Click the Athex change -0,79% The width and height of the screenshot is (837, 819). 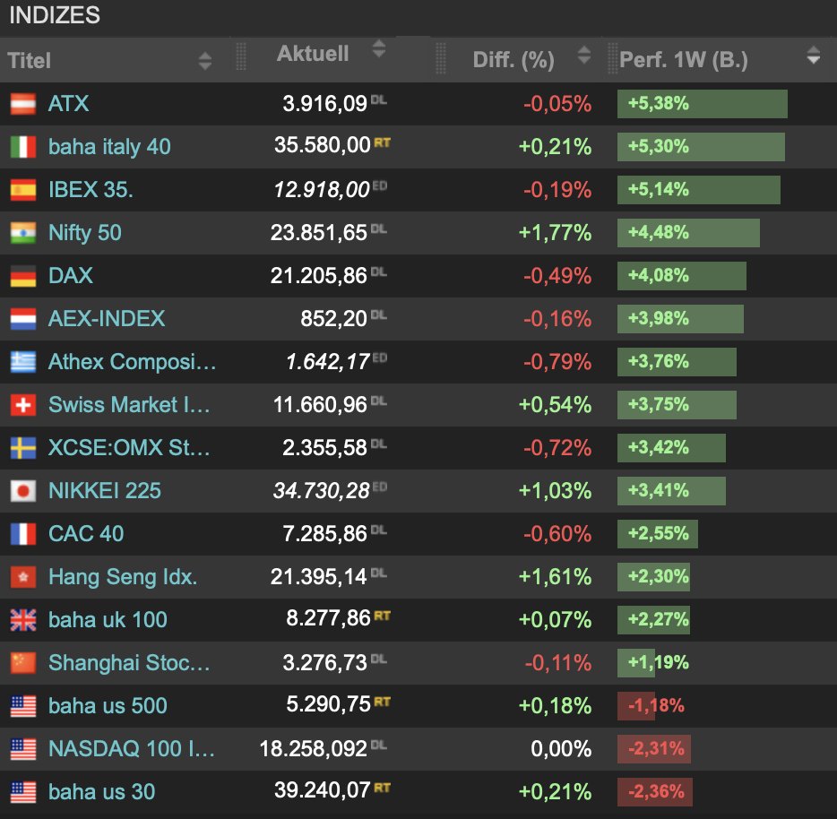[x=557, y=362]
